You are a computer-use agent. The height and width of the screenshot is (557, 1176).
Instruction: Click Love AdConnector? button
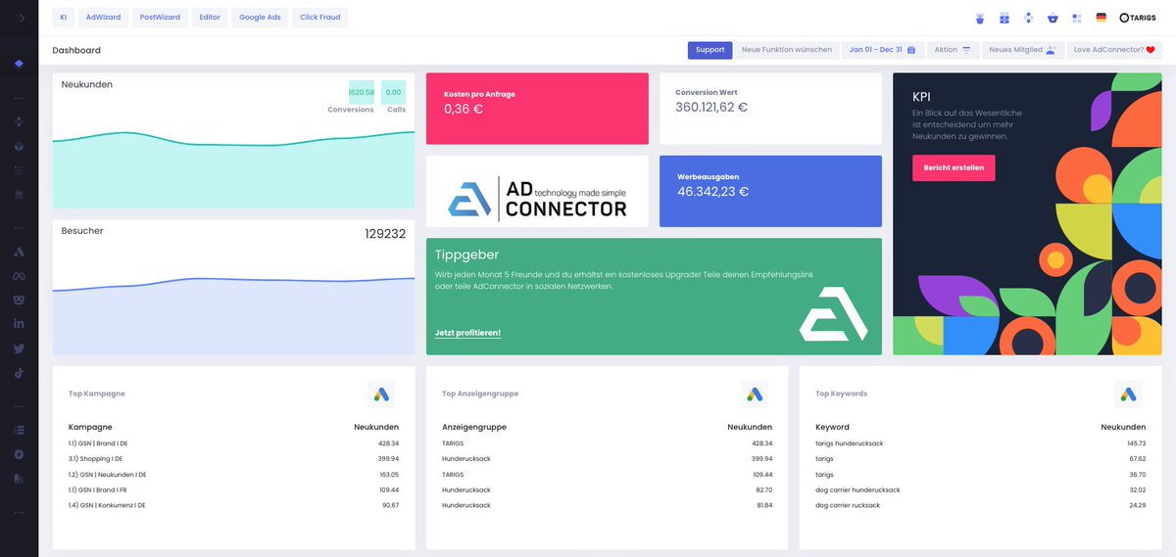pyautogui.click(x=1115, y=50)
